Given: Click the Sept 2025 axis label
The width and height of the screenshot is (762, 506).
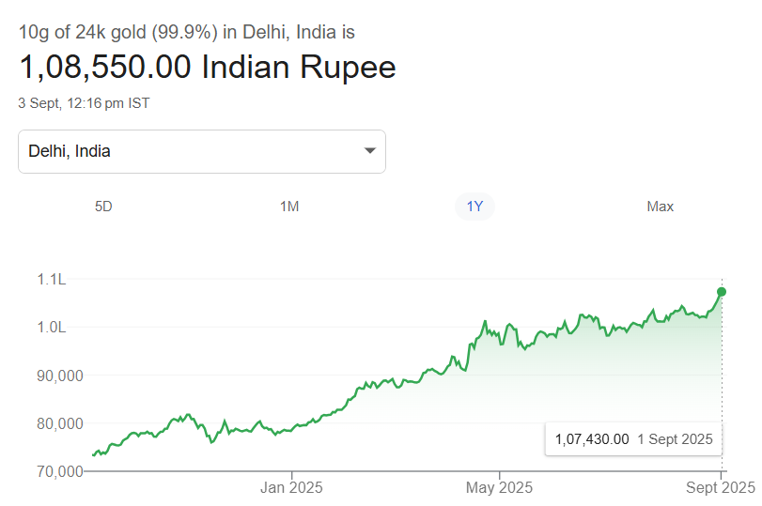Looking at the screenshot, I should coord(721,487).
